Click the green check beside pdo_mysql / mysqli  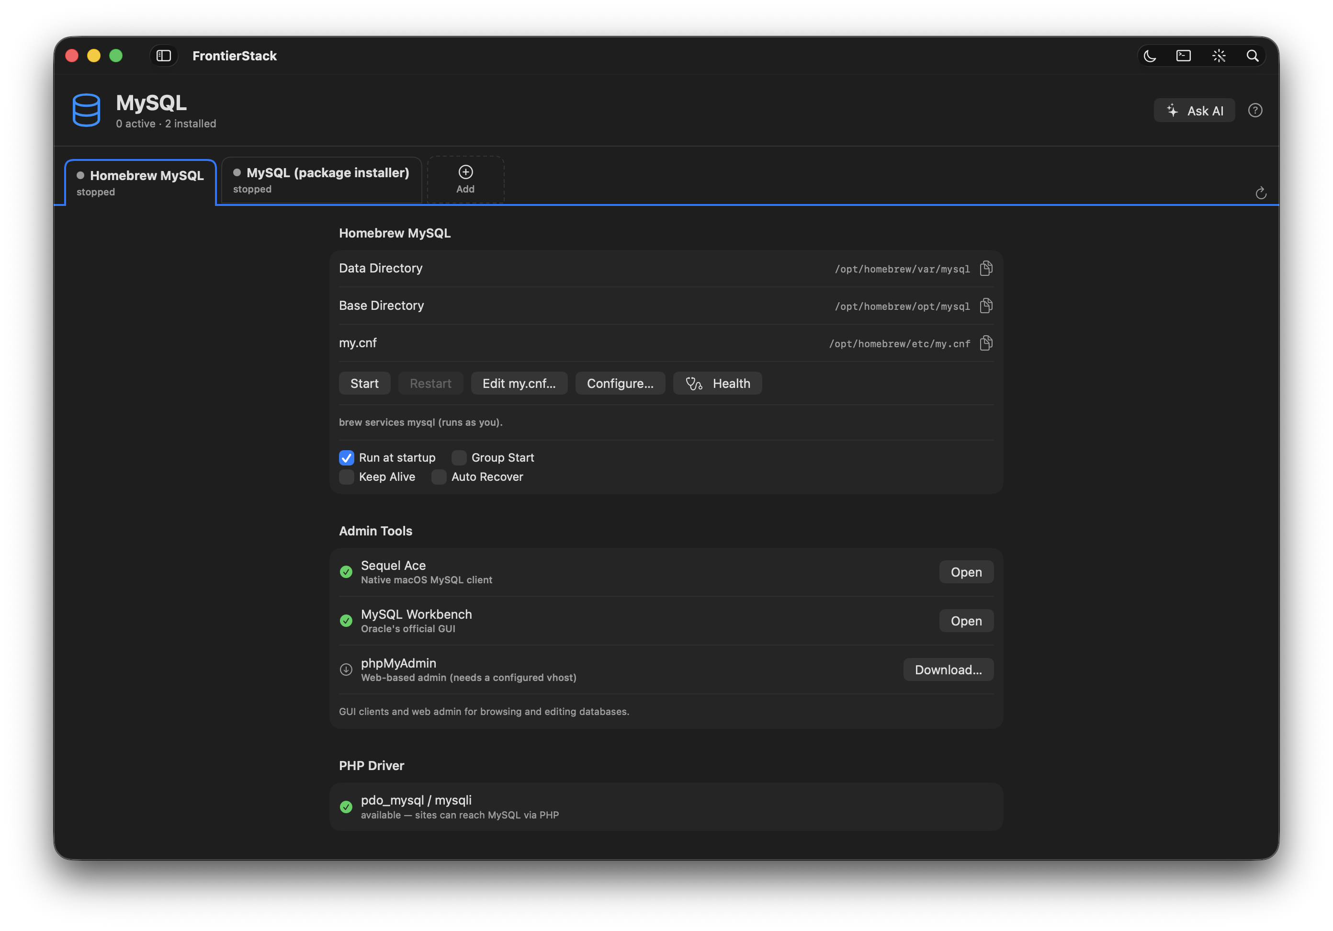346,806
